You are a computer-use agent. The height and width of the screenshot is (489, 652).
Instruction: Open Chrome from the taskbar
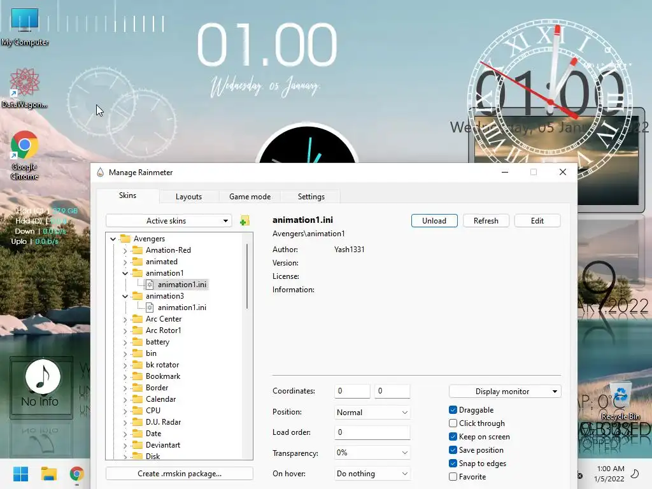tap(76, 474)
